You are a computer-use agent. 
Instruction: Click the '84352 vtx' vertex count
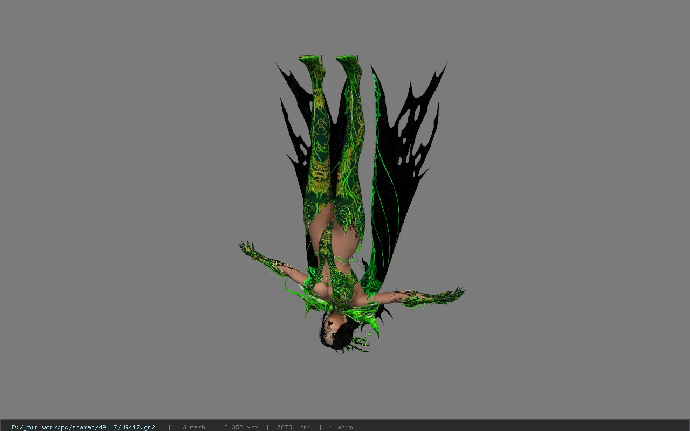coord(241,427)
